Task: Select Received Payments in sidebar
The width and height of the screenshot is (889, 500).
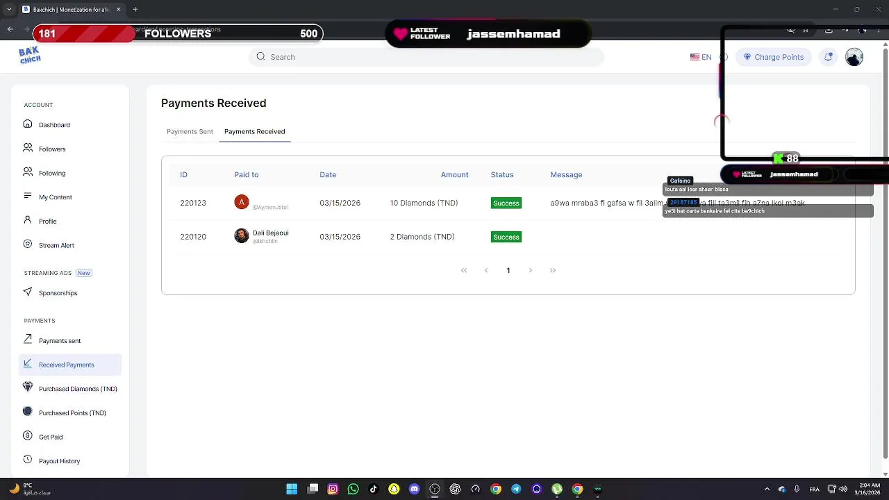Action: 69,365
